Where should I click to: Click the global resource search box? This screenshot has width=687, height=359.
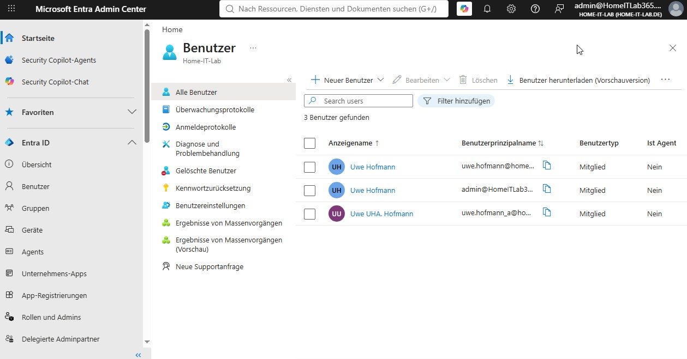(x=334, y=9)
